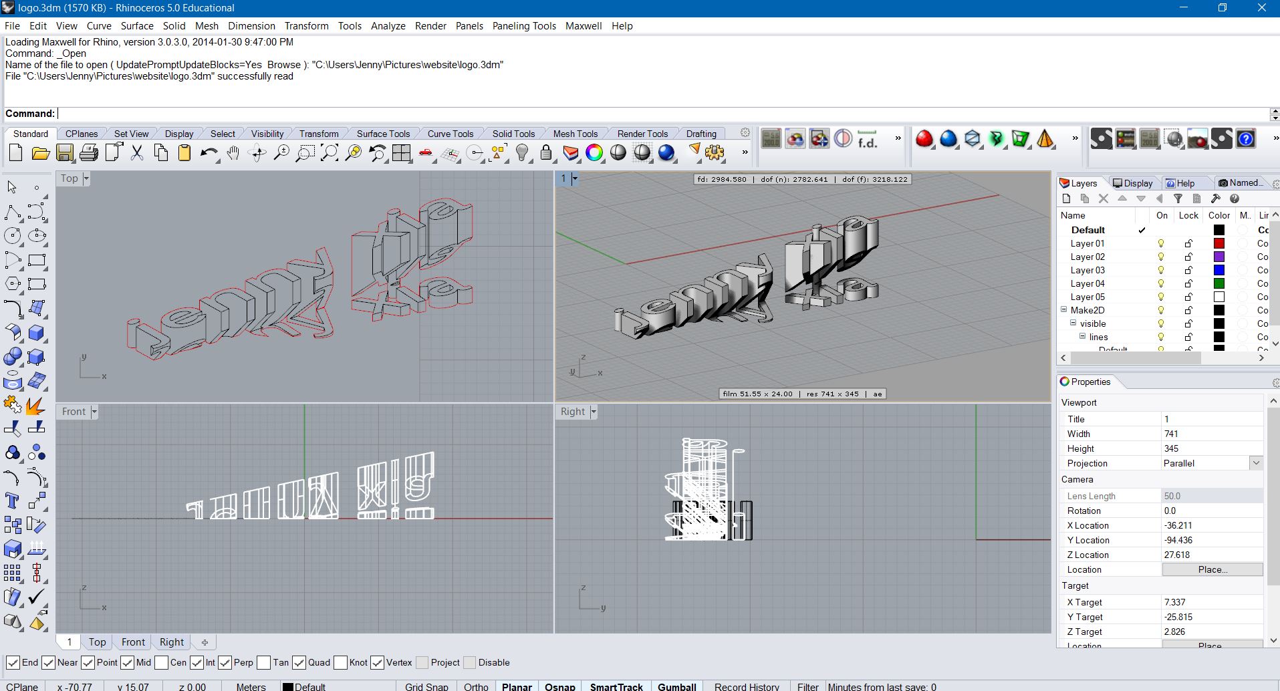Switch to the Front viewport tab at bottom
Screen dimensions: 1280x691
[133, 642]
